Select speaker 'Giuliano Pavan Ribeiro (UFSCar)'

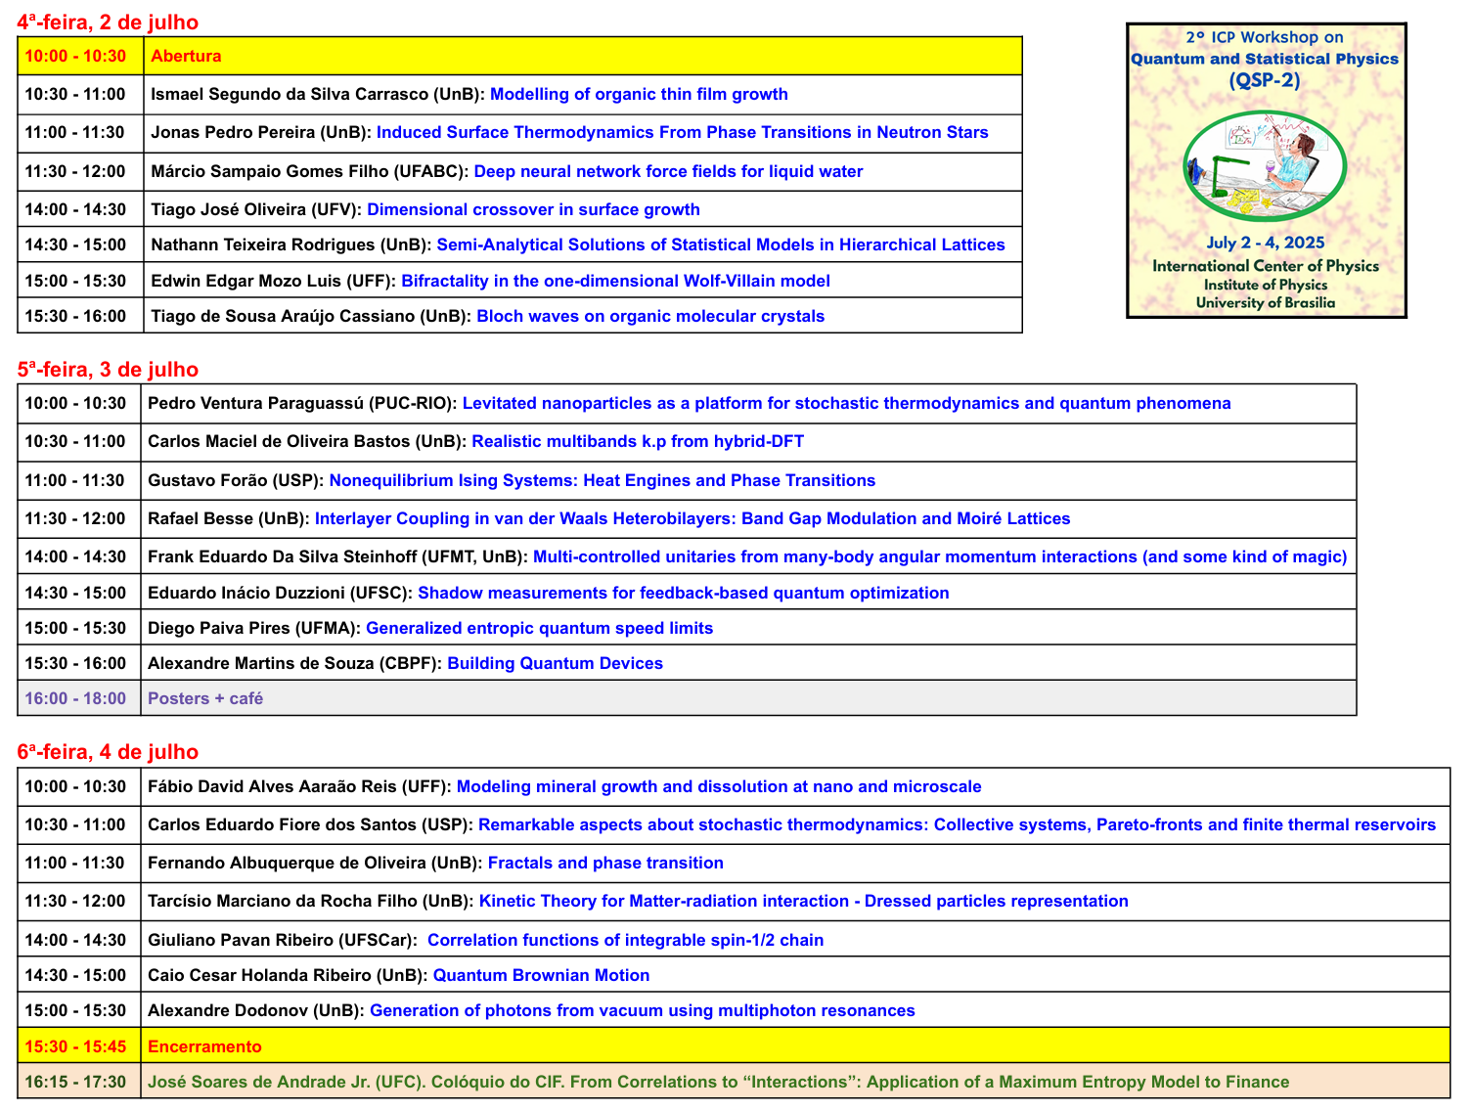pyautogui.click(x=283, y=940)
